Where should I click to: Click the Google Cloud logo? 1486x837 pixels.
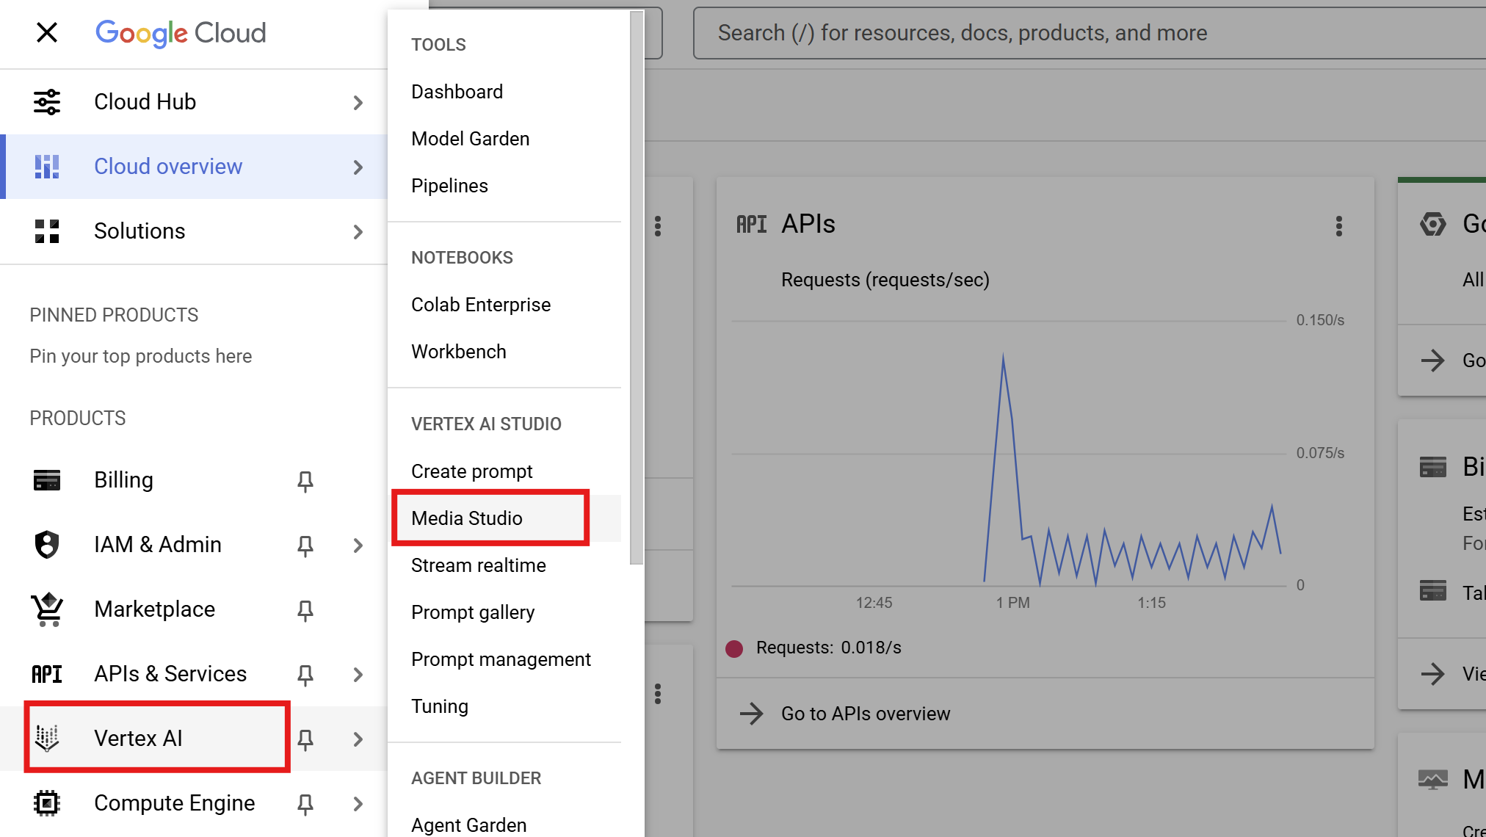click(181, 33)
